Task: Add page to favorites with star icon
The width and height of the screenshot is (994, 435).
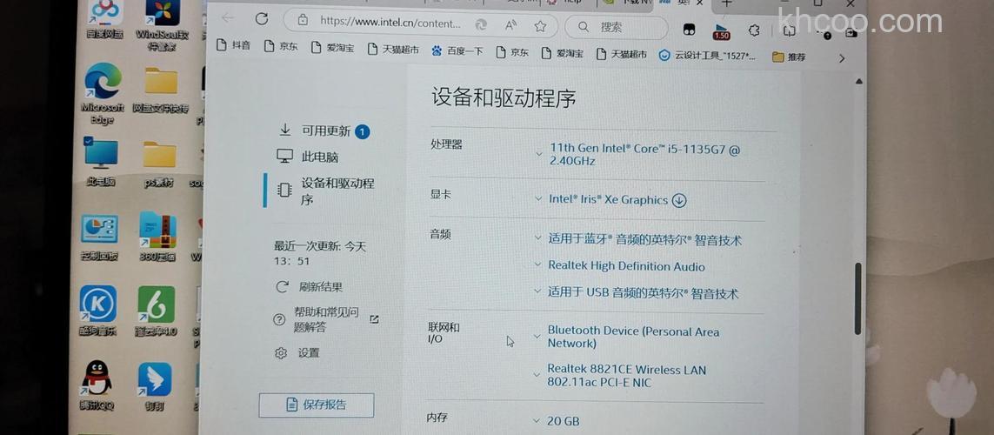Action: [540, 27]
